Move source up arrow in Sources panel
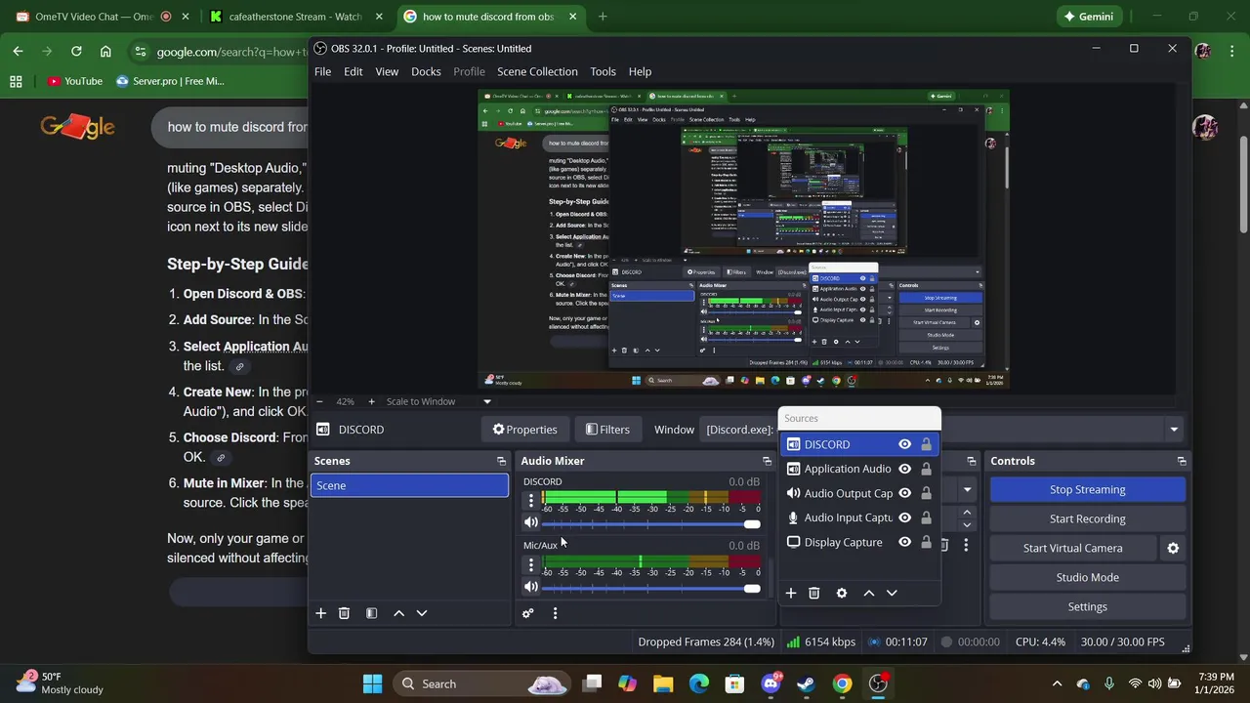Image resolution: width=1250 pixels, height=703 pixels. (x=868, y=593)
